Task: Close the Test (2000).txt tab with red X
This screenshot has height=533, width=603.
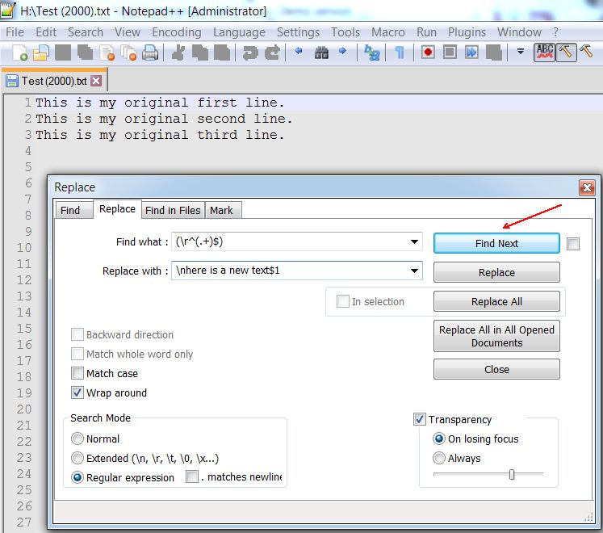Action: coord(96,81)
